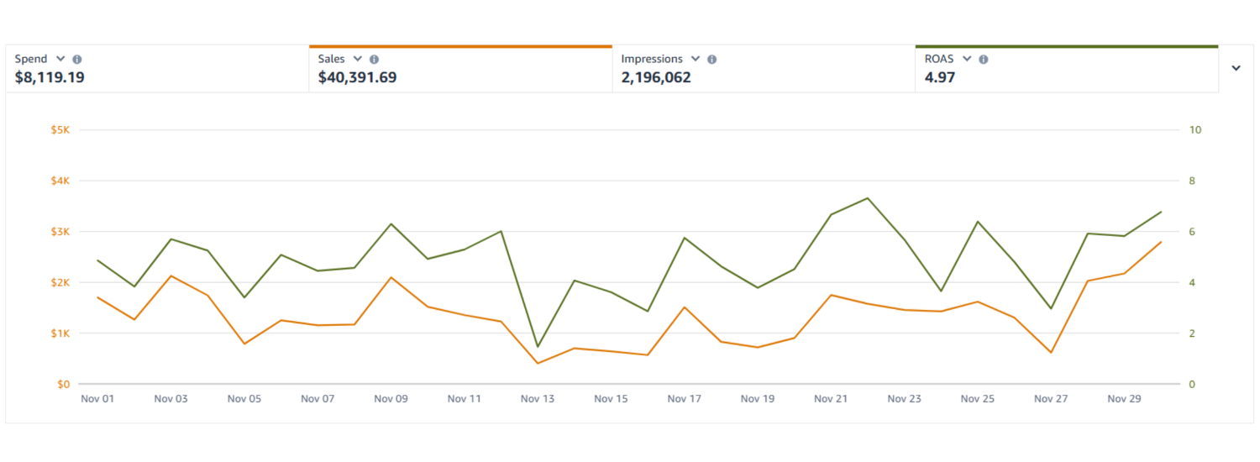Click the info icon next to Spend
Viewport: 1260px width, 462px height.
(77, 60)
